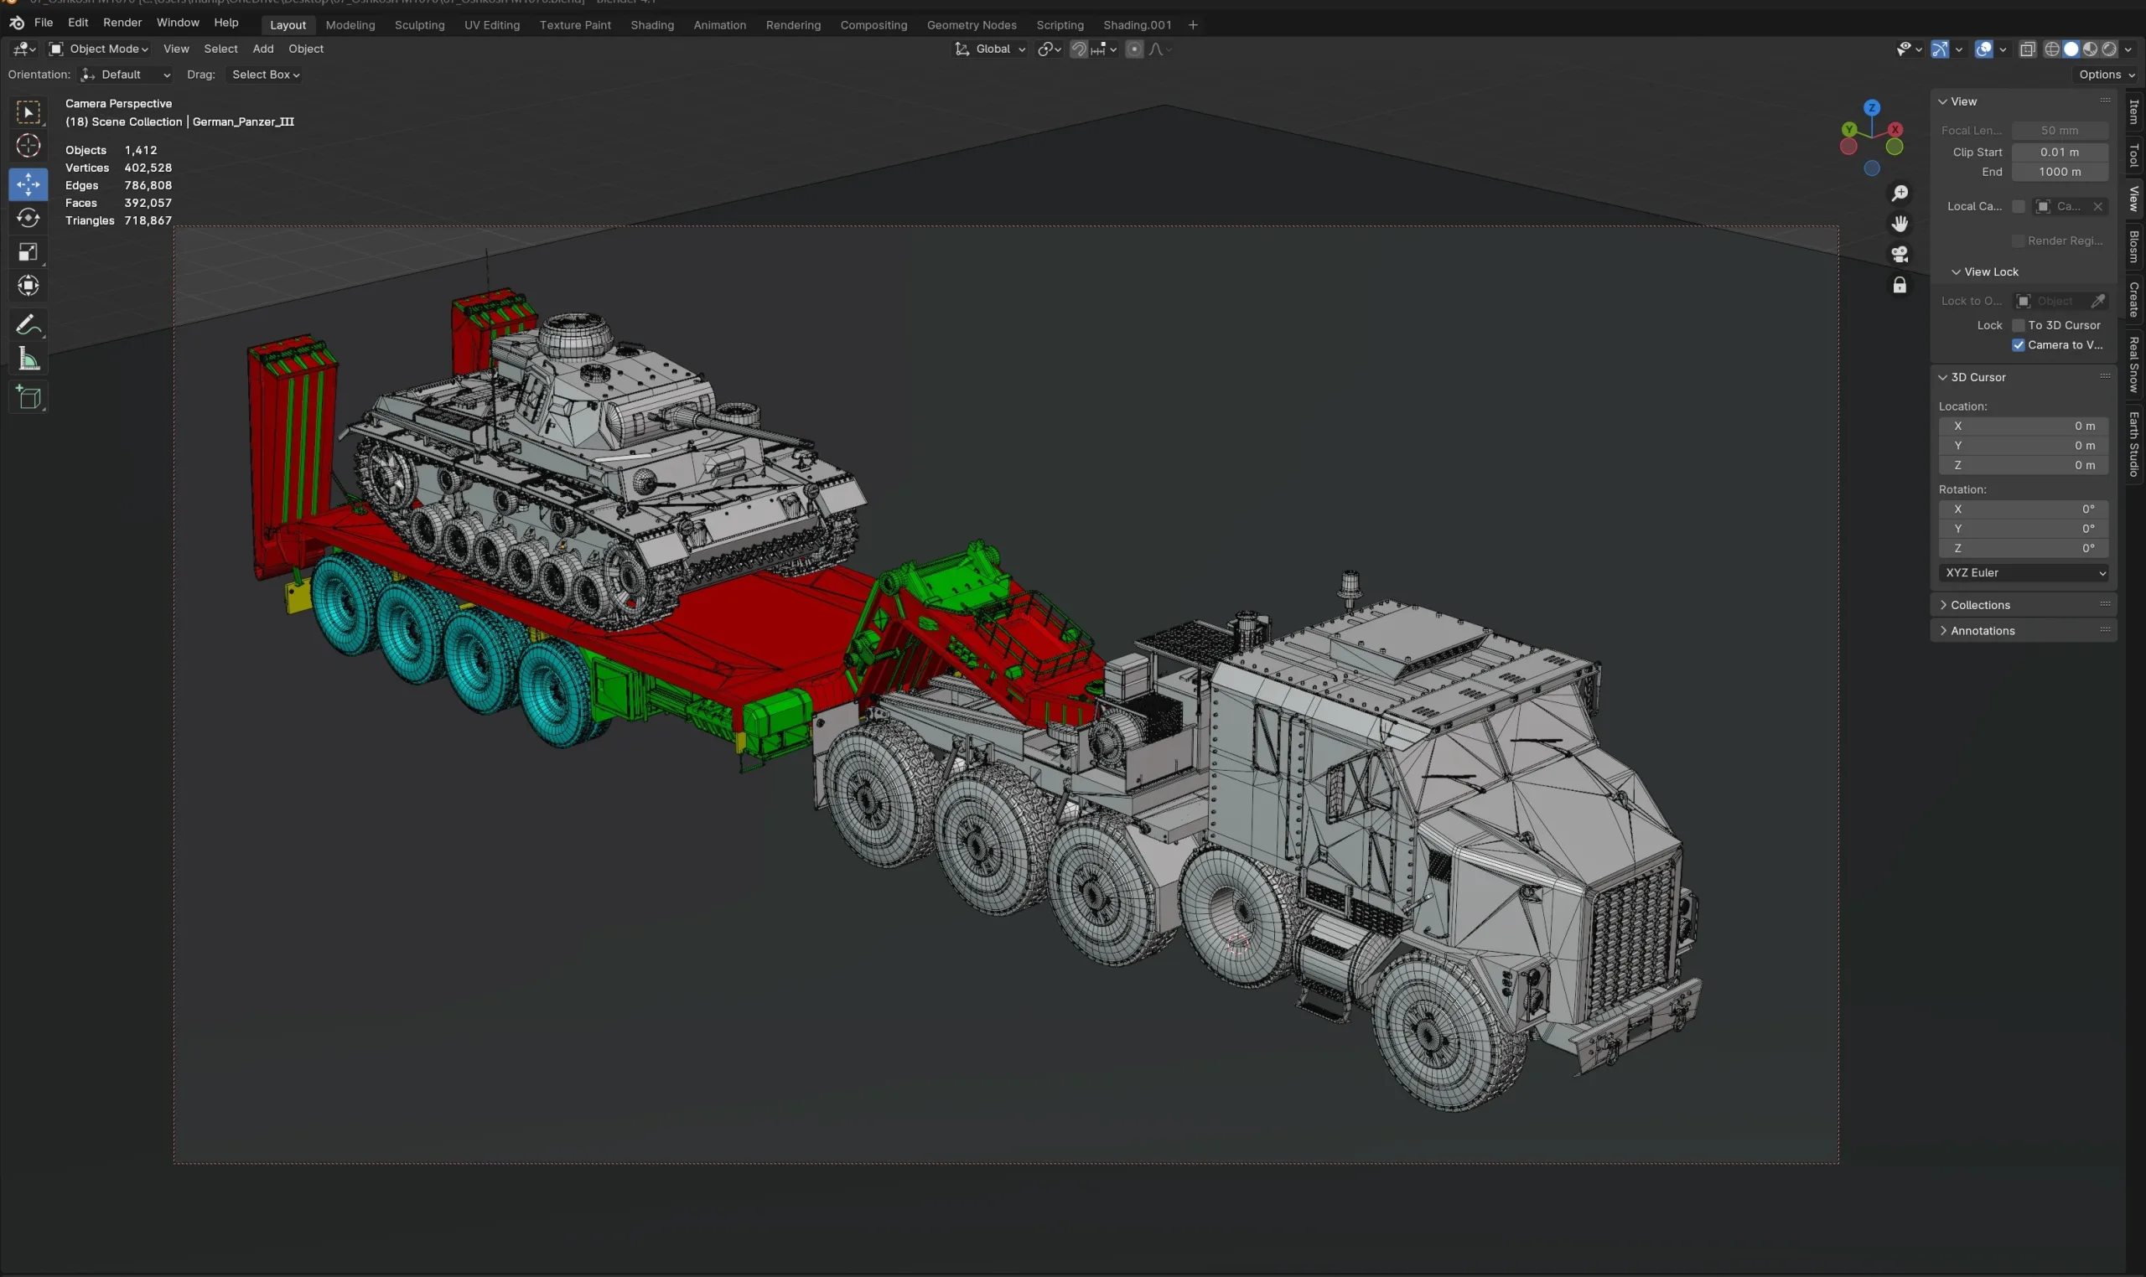Screen dimensions: 2146x1277
Task: Uncheck the Camera to View checkbox
Action: tap(2018, 344)
